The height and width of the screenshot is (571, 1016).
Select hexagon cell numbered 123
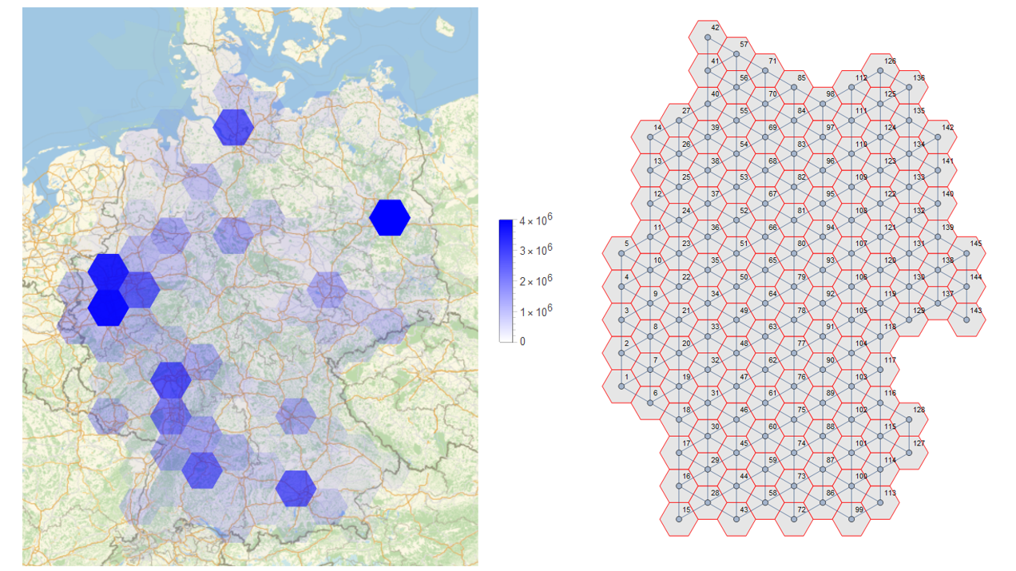(x=880, y=171)
